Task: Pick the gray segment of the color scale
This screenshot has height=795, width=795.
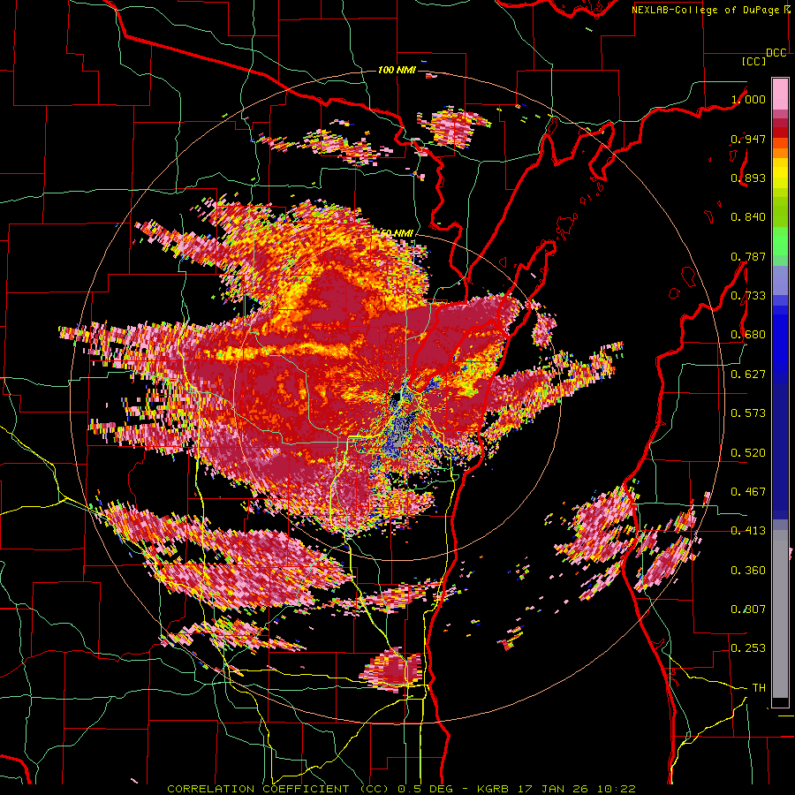Action: pyautogui.click(x=780, y=616)
